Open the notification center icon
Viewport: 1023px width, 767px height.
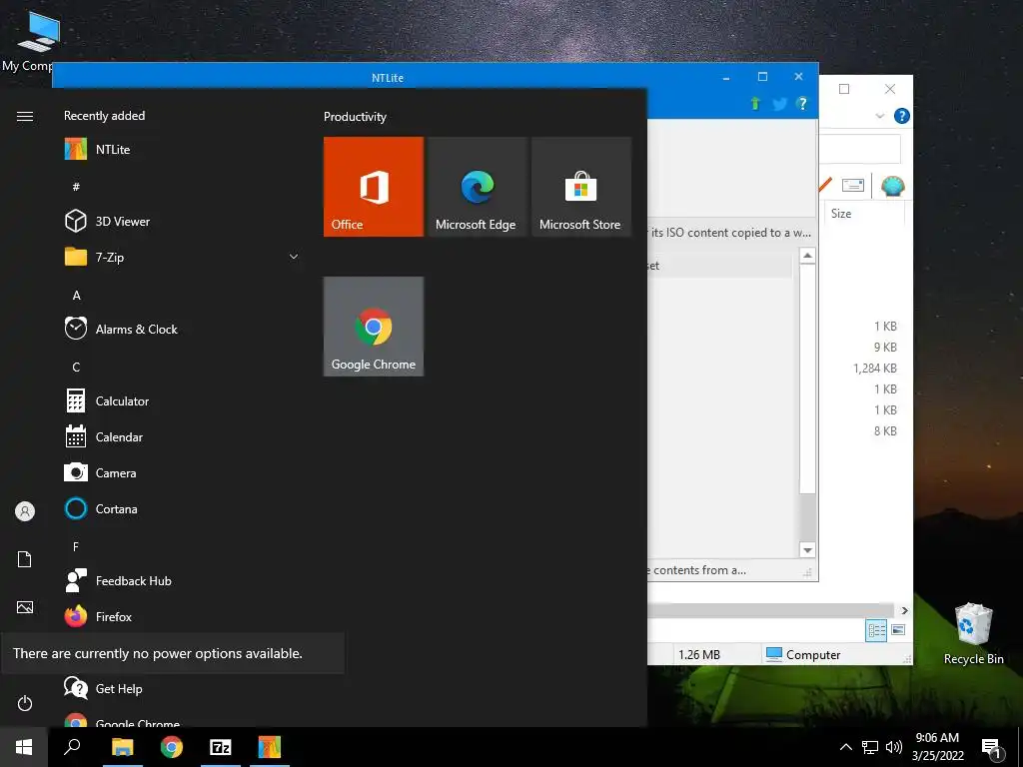(x=992, y=748)
